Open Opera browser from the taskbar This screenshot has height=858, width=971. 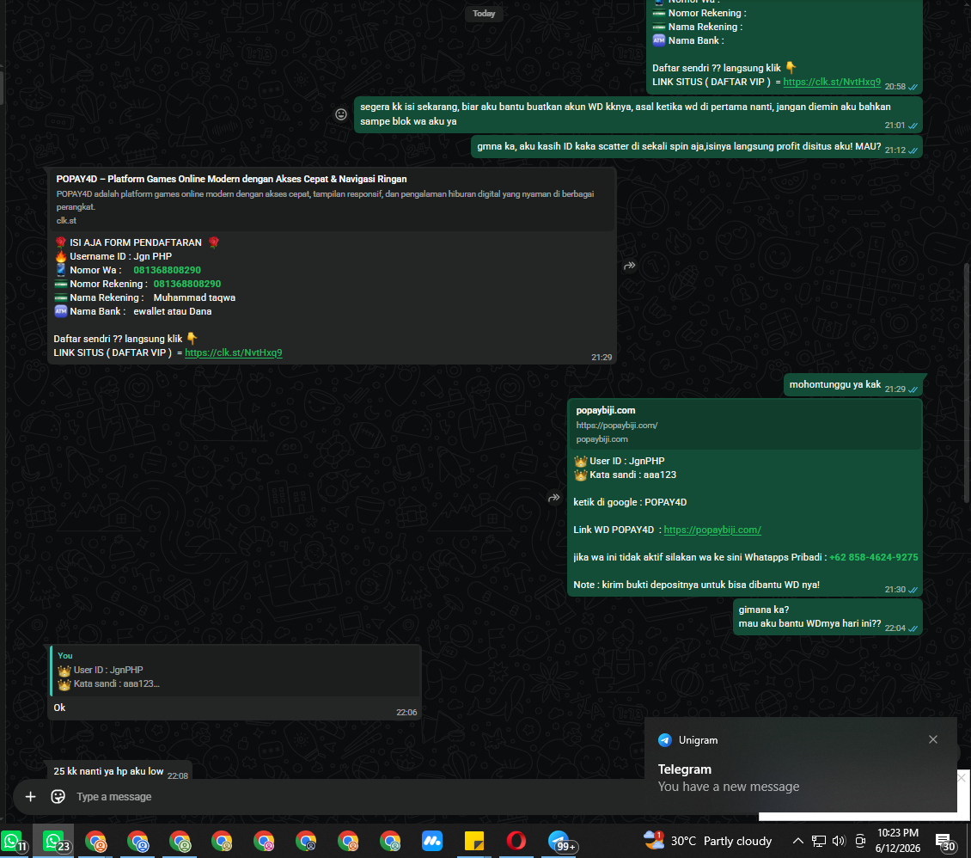click(516, 842)
